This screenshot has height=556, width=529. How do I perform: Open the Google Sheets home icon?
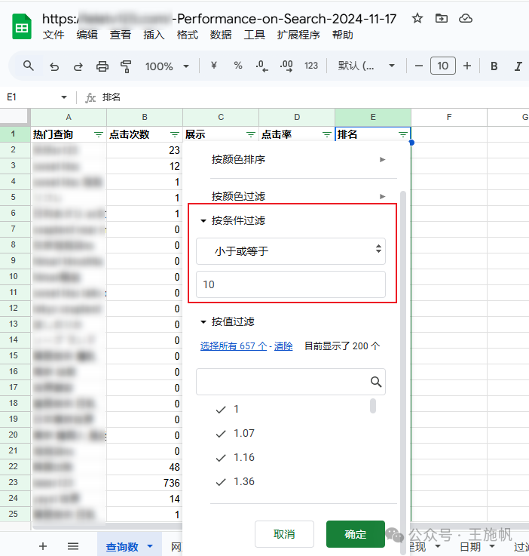[22, 26]
